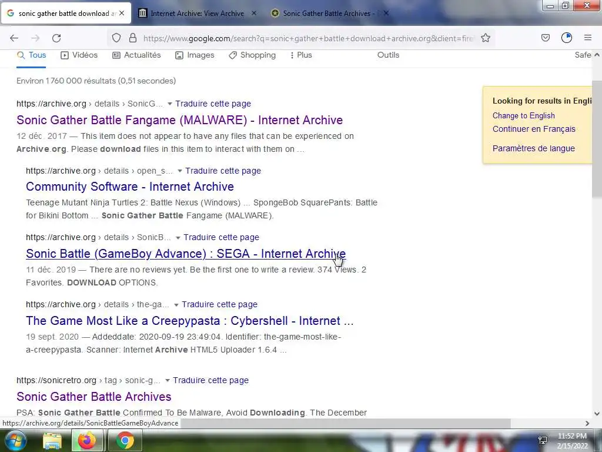
Task: Click the vertical scrollbar down arrow
Action: 597,414
